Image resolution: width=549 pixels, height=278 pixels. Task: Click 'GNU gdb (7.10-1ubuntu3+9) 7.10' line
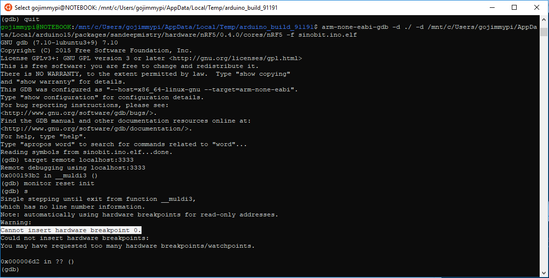[x=59, y=43]
